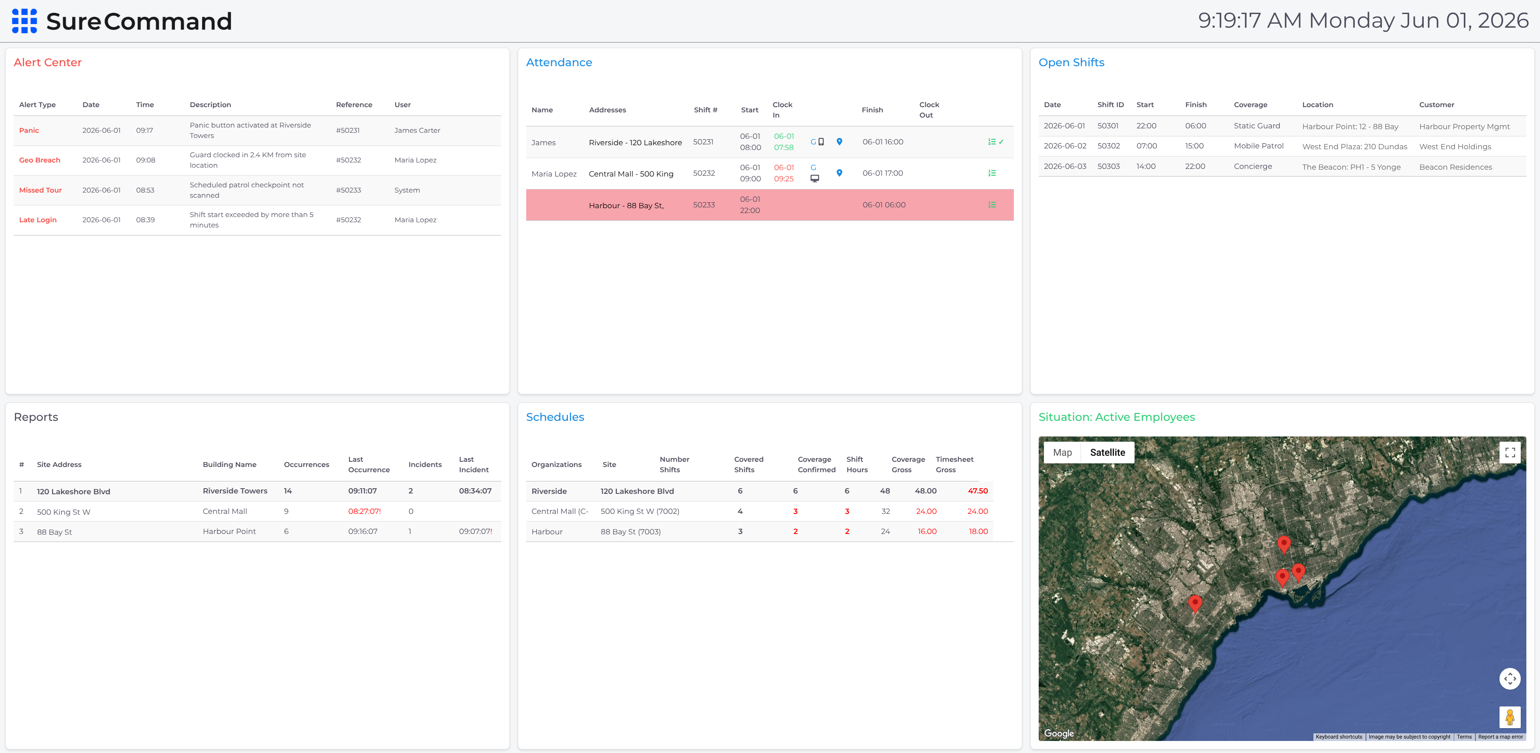Click the Harbour Point building name
Screen dimensions: 1540x753
point(229,531)
